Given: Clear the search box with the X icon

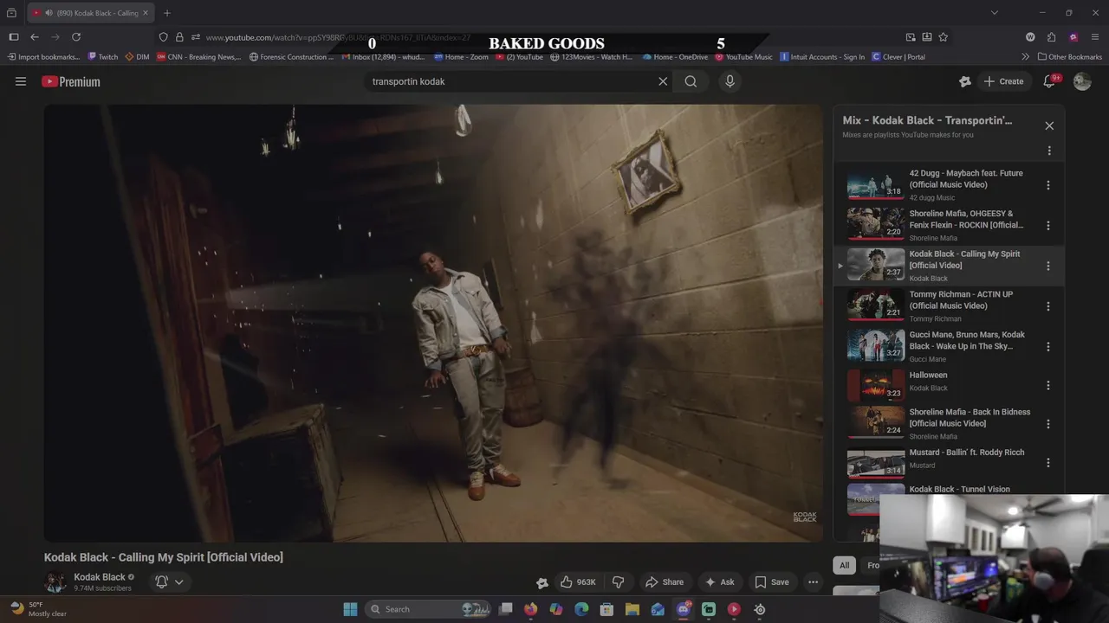Looking at the screenshot, I should pyautogui.click(x=663, y=81).
